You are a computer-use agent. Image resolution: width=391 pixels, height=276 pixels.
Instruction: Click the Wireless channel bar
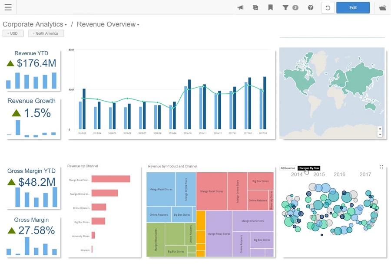[x=92, y=250]
